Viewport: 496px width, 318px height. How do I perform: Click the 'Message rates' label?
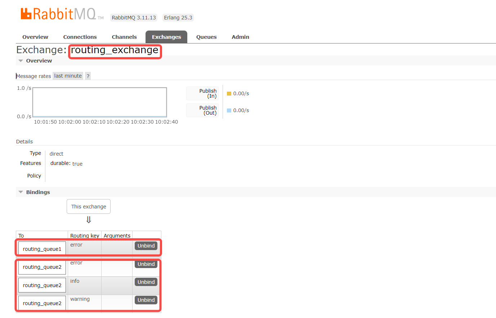33,76
